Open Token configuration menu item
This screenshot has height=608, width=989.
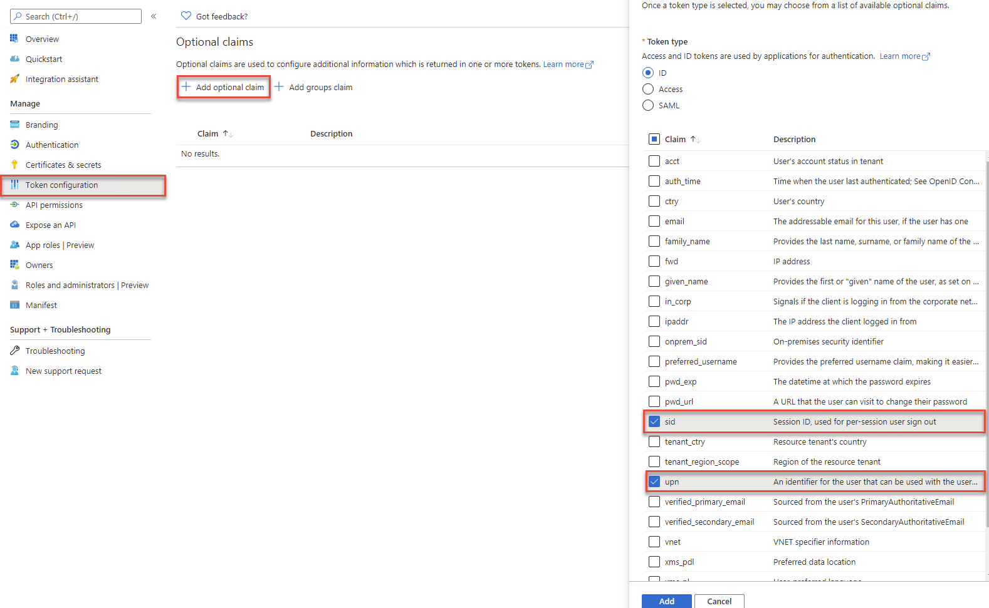pyautogui.click(x=61, y=185)
